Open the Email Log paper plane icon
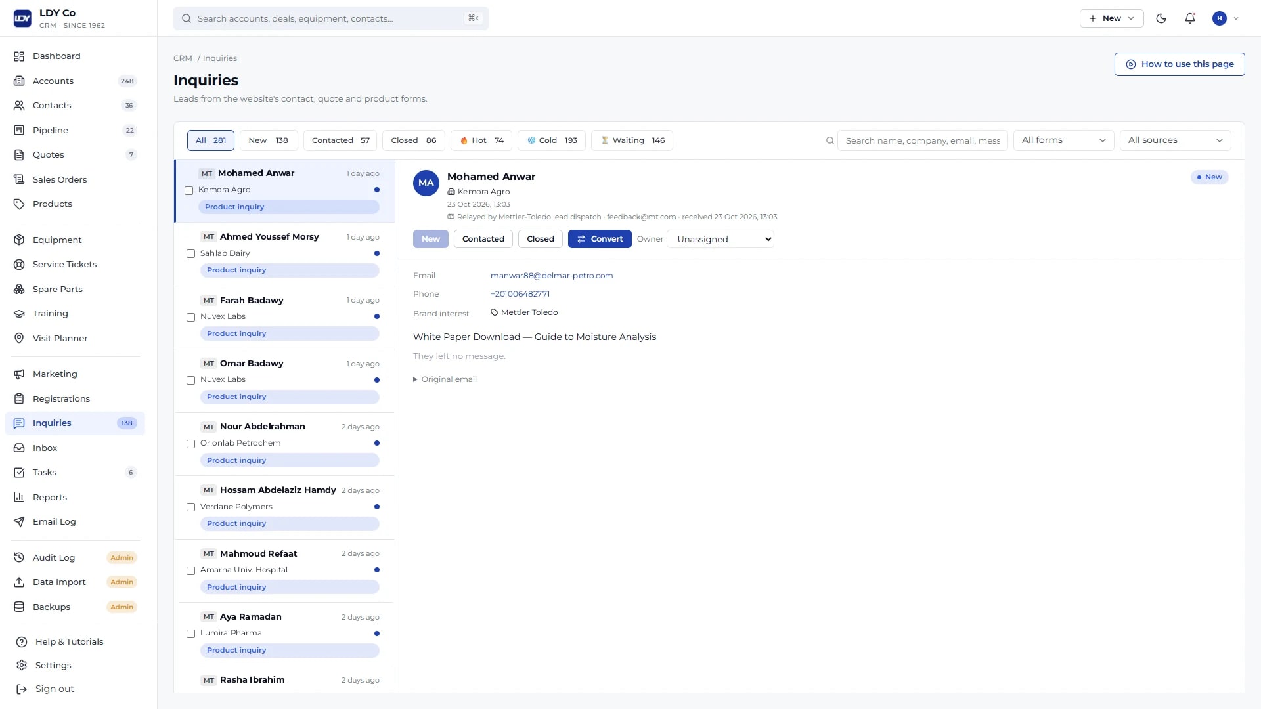 19,522
